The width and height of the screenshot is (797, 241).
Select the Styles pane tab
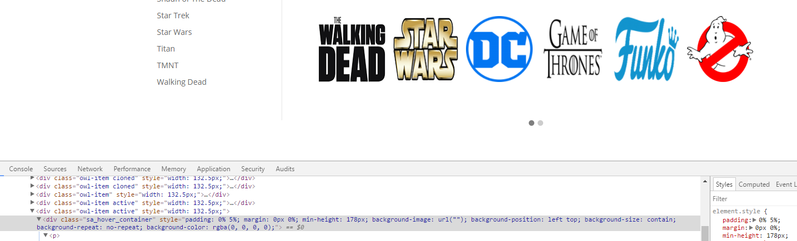click(x=724, y=184)
